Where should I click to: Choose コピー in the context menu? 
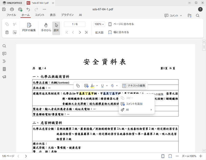tap(137, 98)
